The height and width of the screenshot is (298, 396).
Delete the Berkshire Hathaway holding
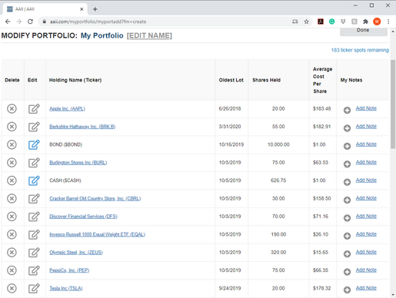pos(12,127)
